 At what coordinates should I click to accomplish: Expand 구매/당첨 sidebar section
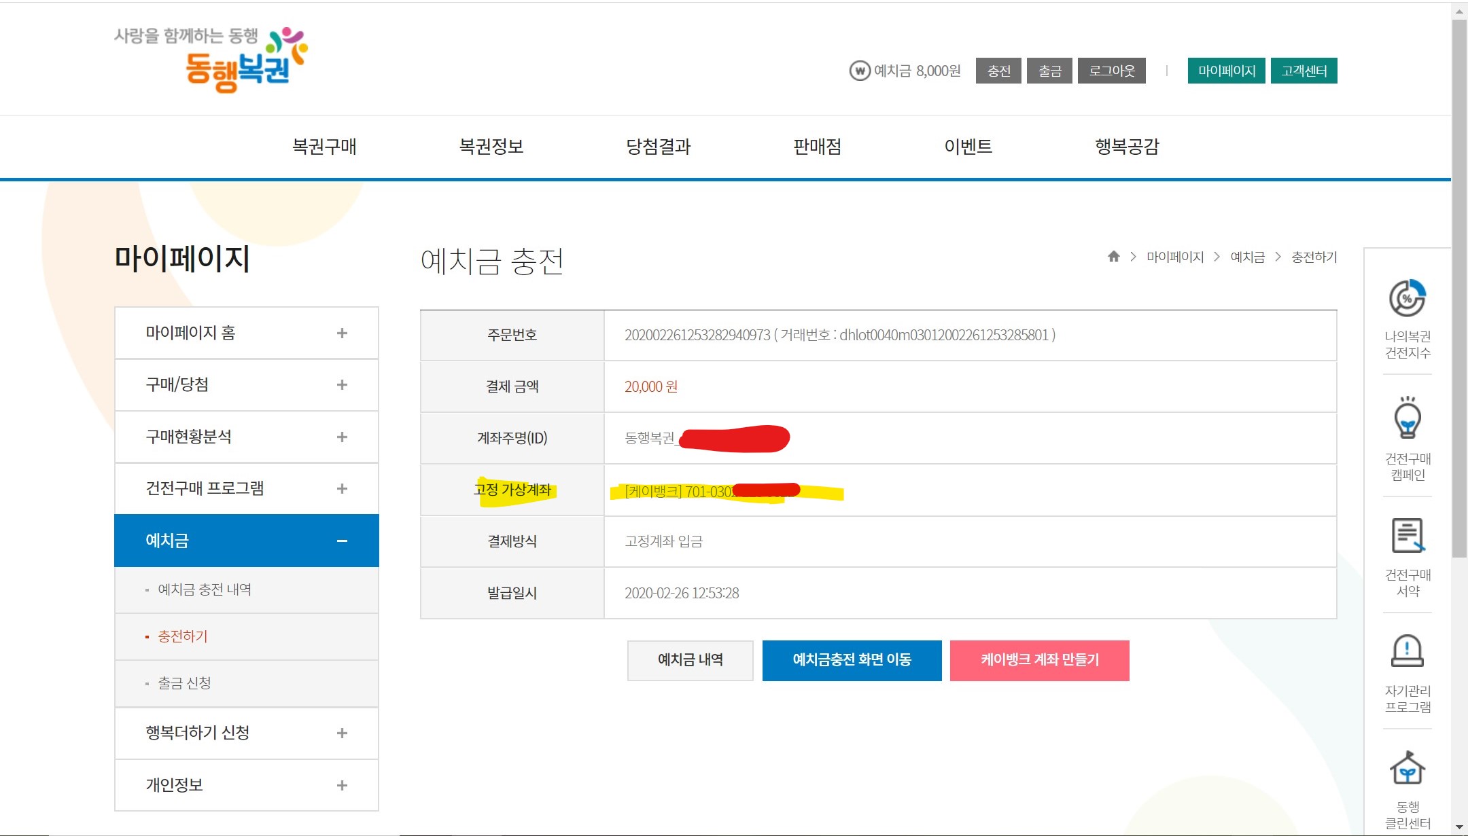coord(342,385)
